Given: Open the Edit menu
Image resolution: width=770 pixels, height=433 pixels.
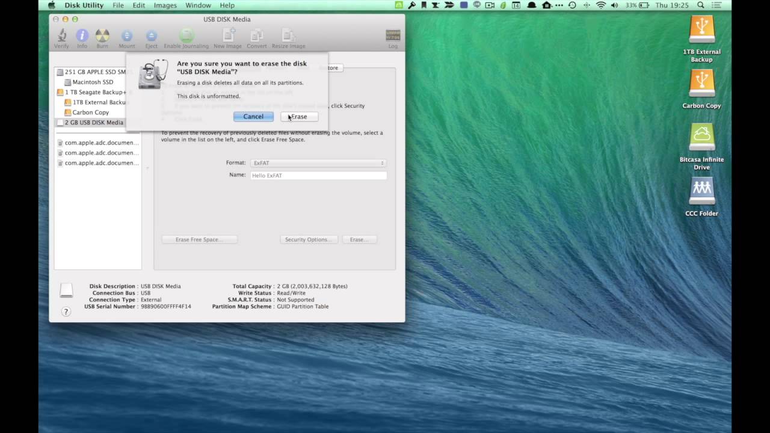Looking at the screenshot, I should (x=139, y=5).
